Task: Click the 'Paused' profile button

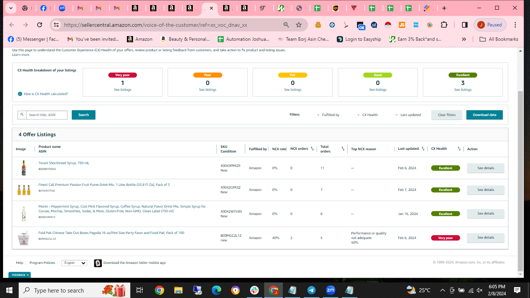Action: (x=490, y=25)
